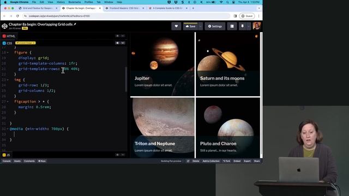Click the Export button
The height and width of the screenshot is (196, 349).
247,161
